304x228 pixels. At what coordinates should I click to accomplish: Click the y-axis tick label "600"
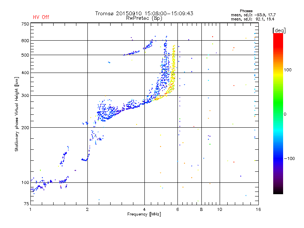tap(25, 41)
